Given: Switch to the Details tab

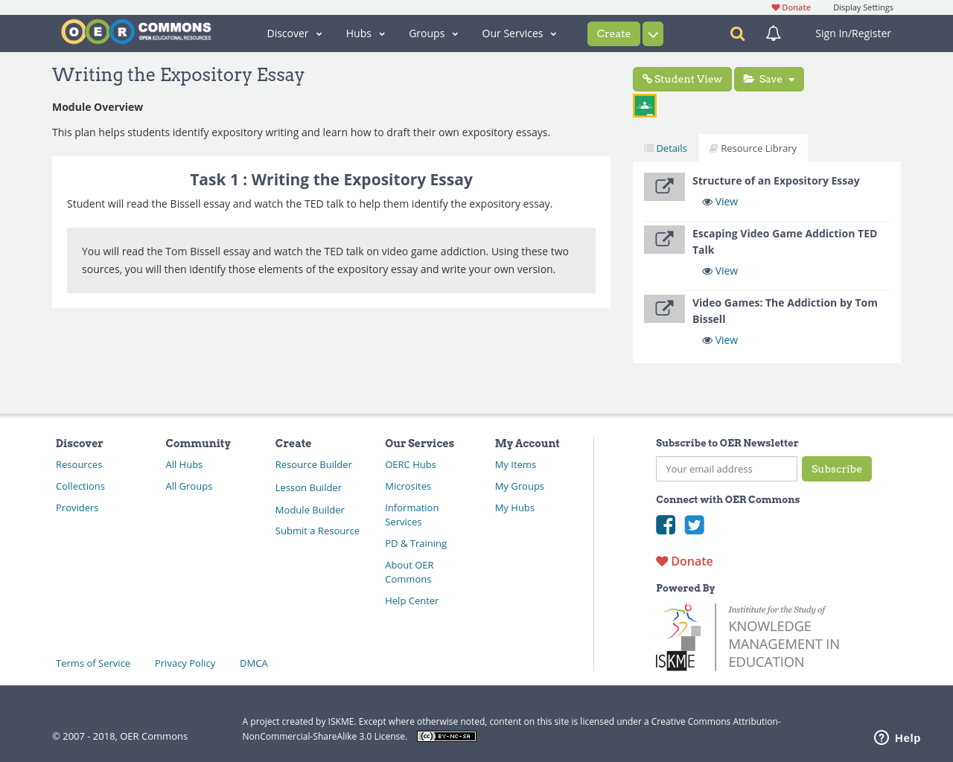Looking at the screenshot, I should tap(665, 147).
